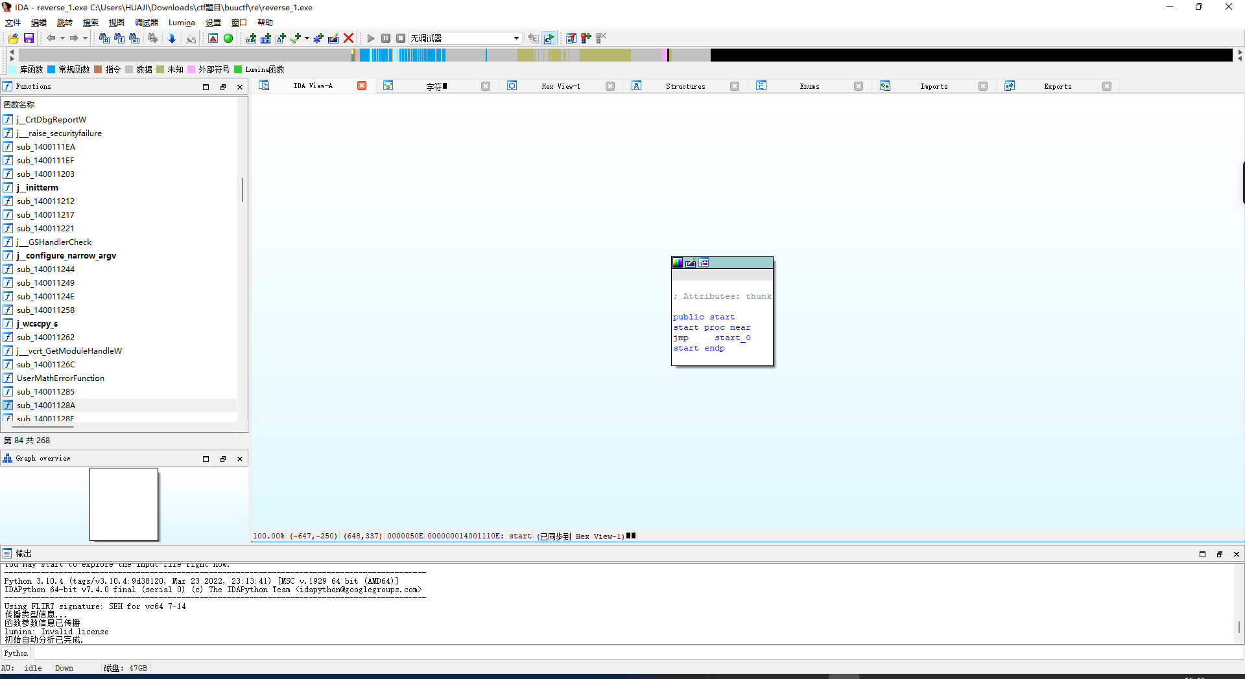Close the IDA View-A tab

tap(362, 86)
